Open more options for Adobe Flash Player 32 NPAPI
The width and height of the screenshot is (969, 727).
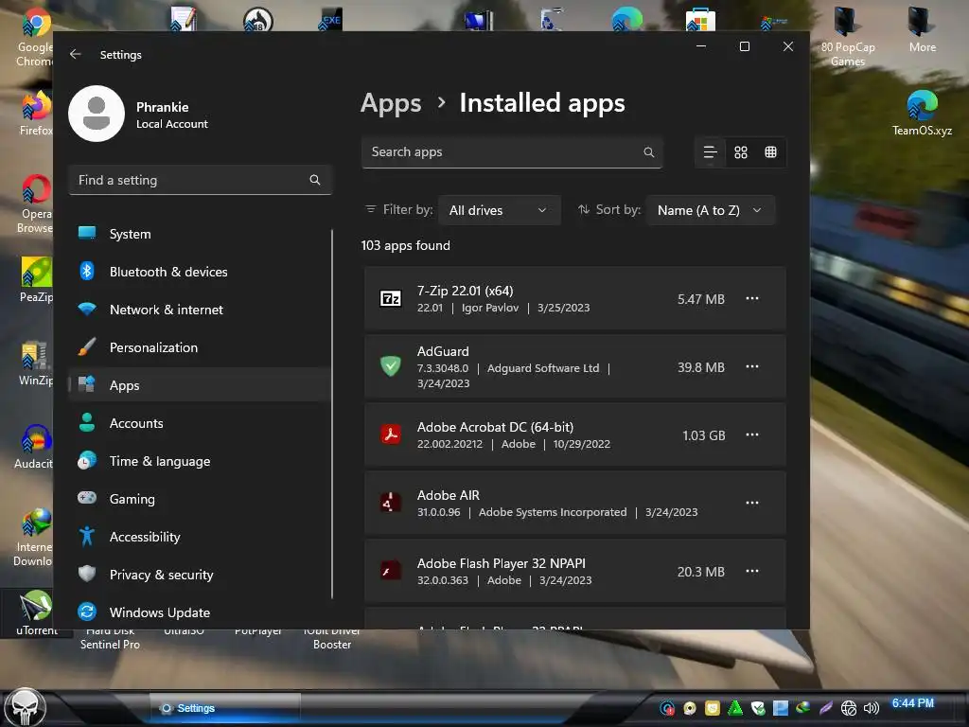752,571
